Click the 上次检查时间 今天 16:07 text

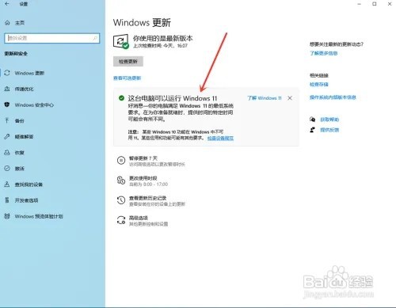click(160, 46)
